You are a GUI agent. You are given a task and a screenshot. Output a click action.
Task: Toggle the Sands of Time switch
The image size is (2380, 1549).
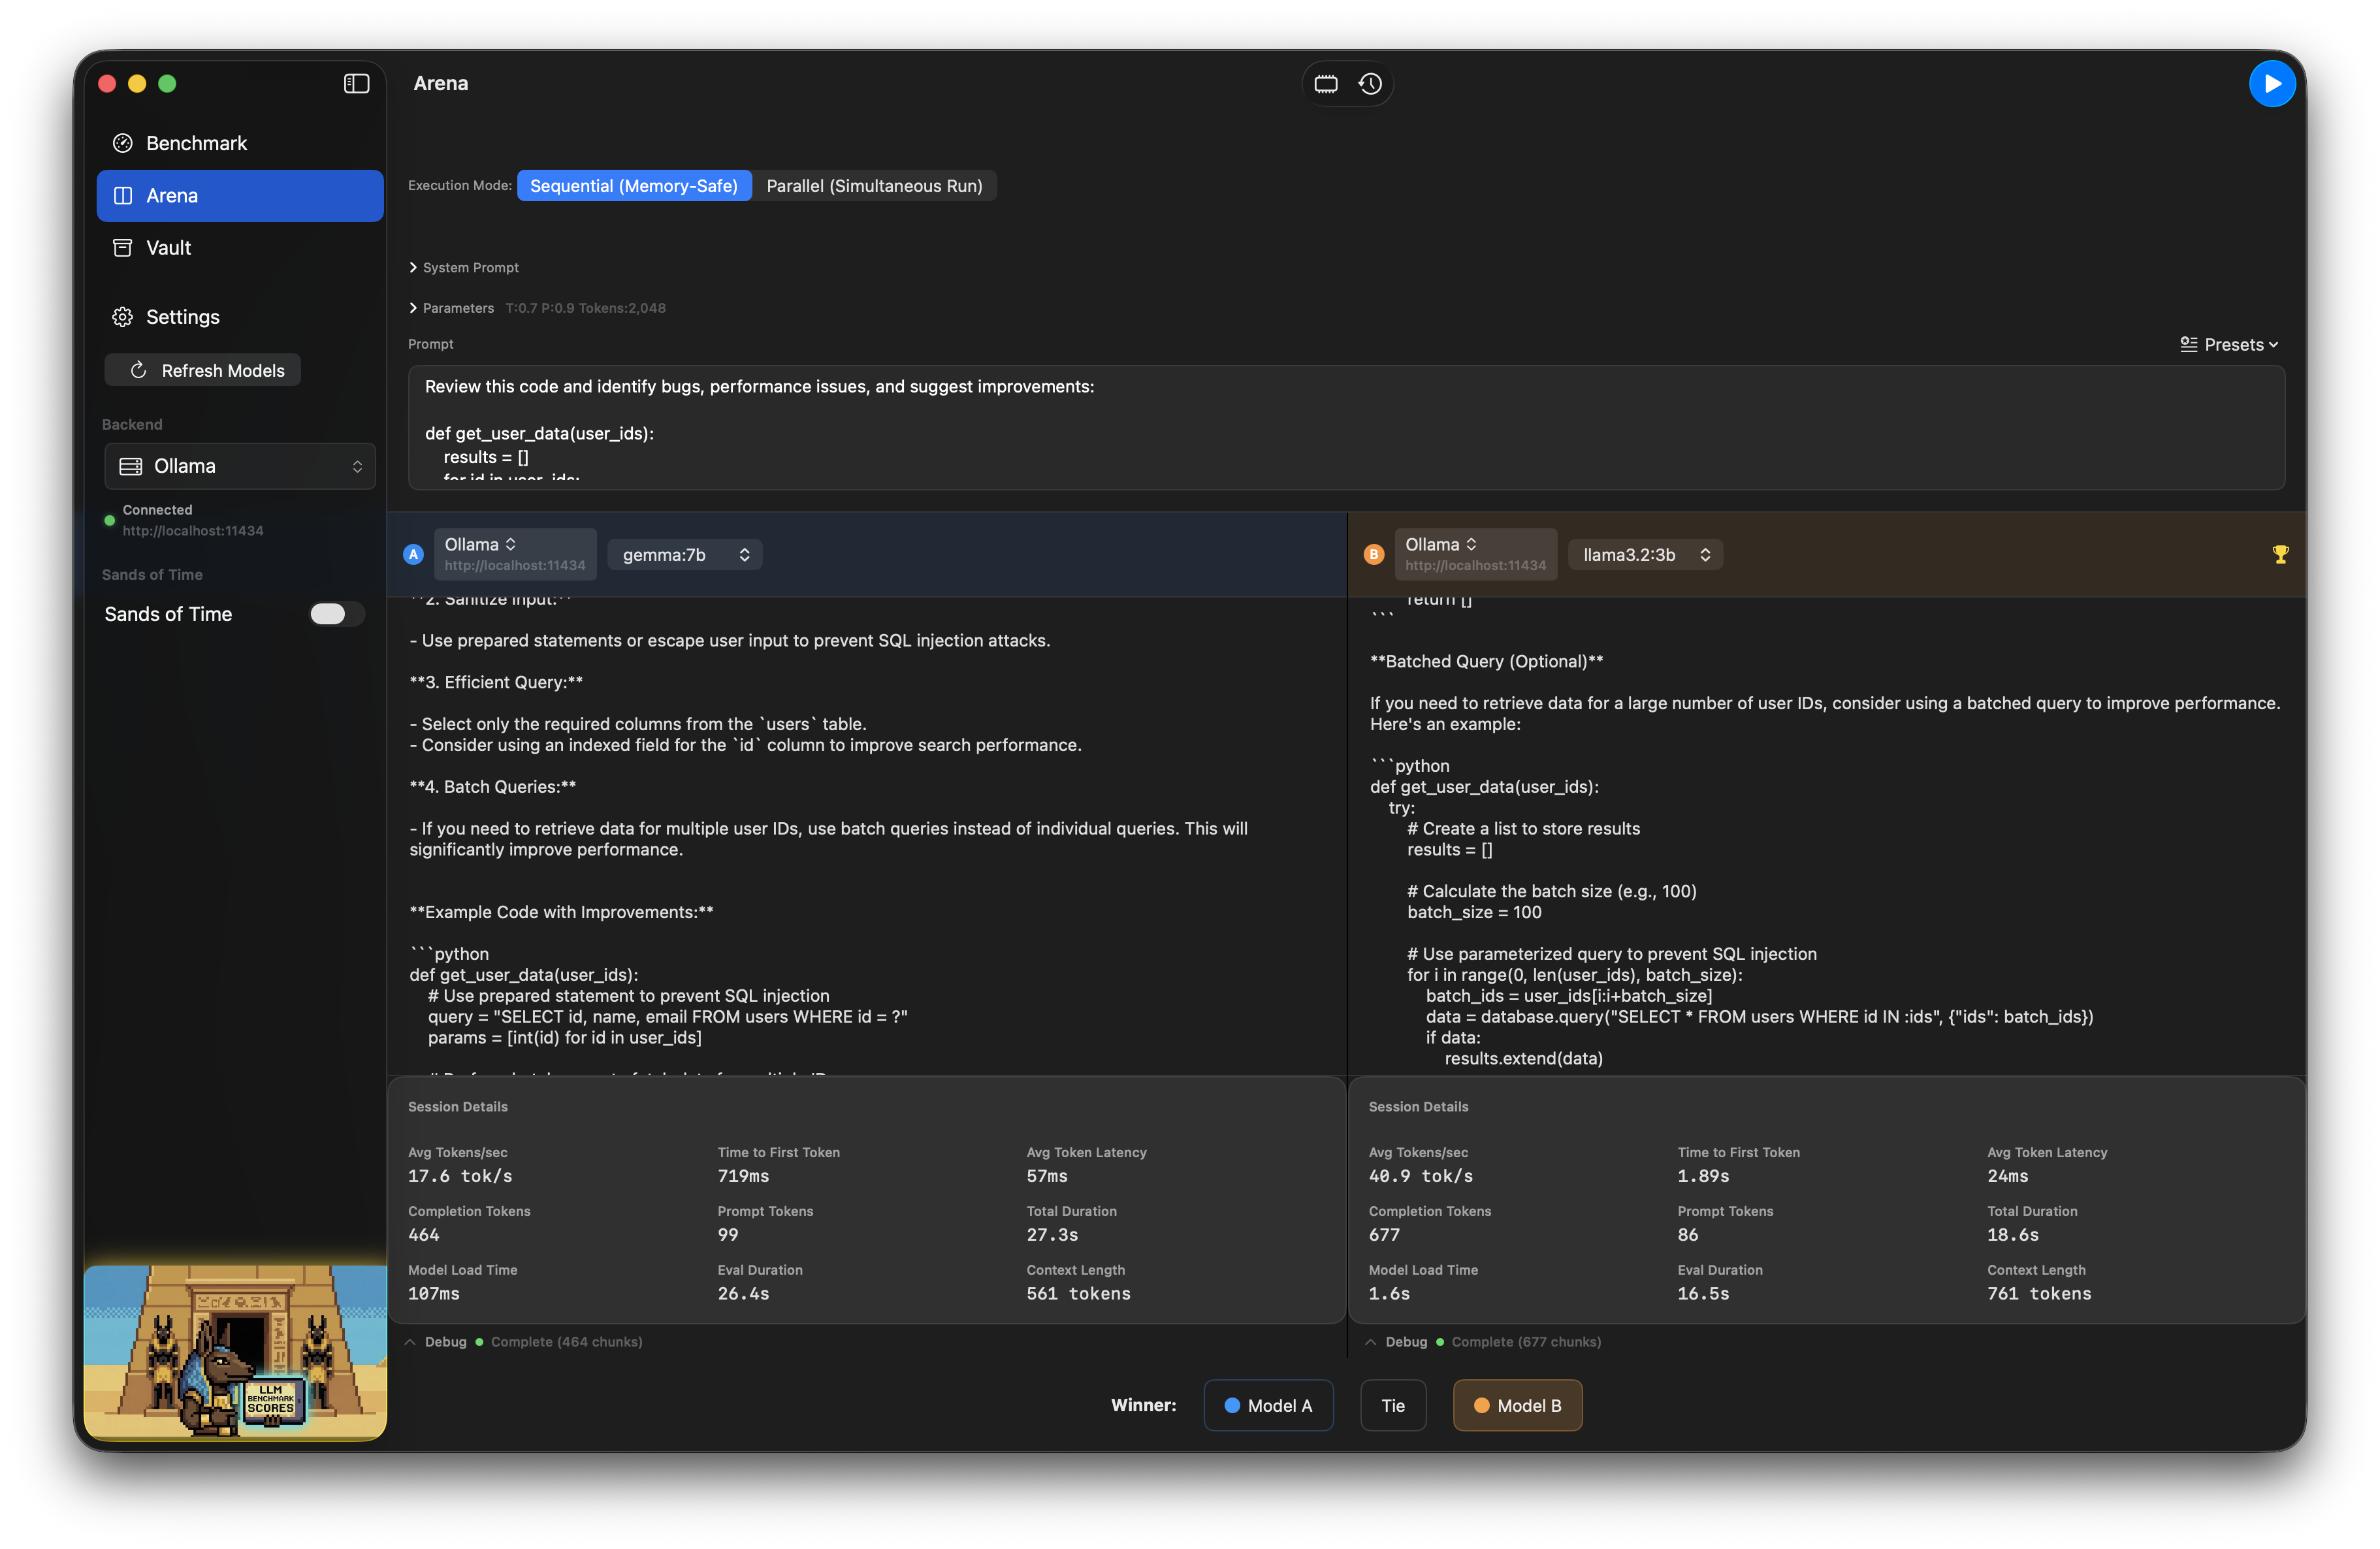[336, 614]
